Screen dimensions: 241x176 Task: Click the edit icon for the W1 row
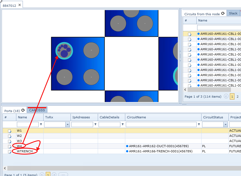pos(10,131)
